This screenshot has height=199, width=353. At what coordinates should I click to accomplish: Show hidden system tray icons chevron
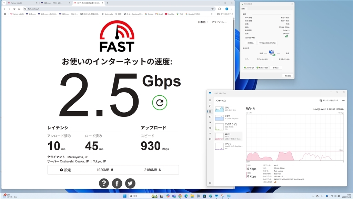[x=313, y=196]
